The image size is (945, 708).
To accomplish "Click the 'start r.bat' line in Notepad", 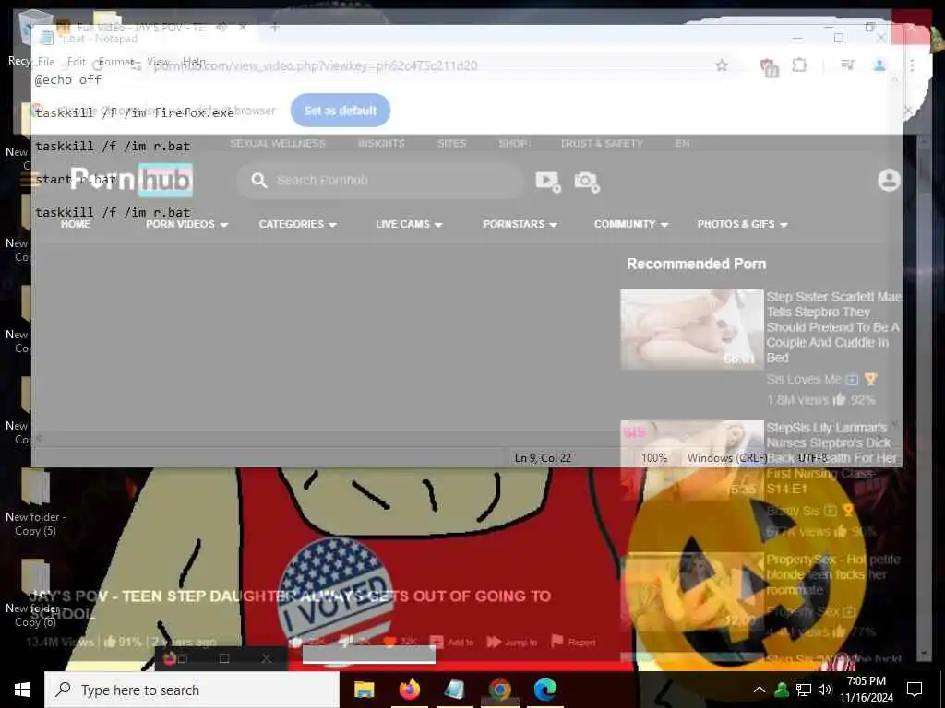I will point(76,179).
